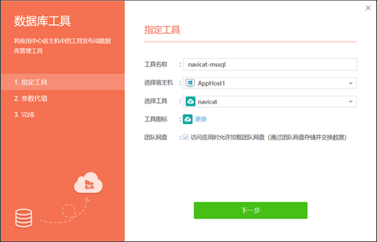This screenshot has height=242, width=377.
Task: Click the database cylinder icon in sidebar
Action: pos(23,218)
